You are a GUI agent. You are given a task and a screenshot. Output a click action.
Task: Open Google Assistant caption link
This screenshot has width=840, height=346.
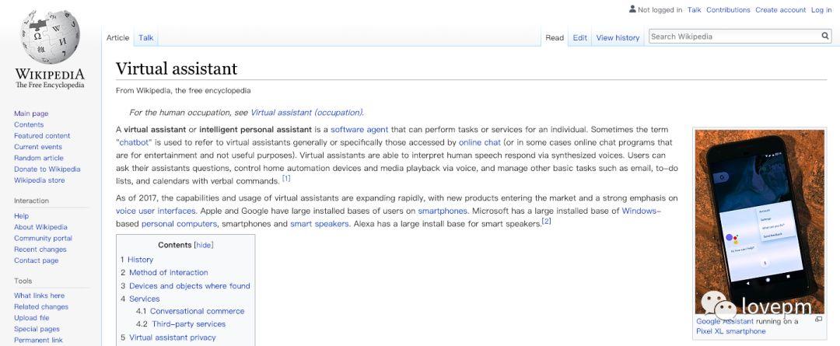(725, 321)
